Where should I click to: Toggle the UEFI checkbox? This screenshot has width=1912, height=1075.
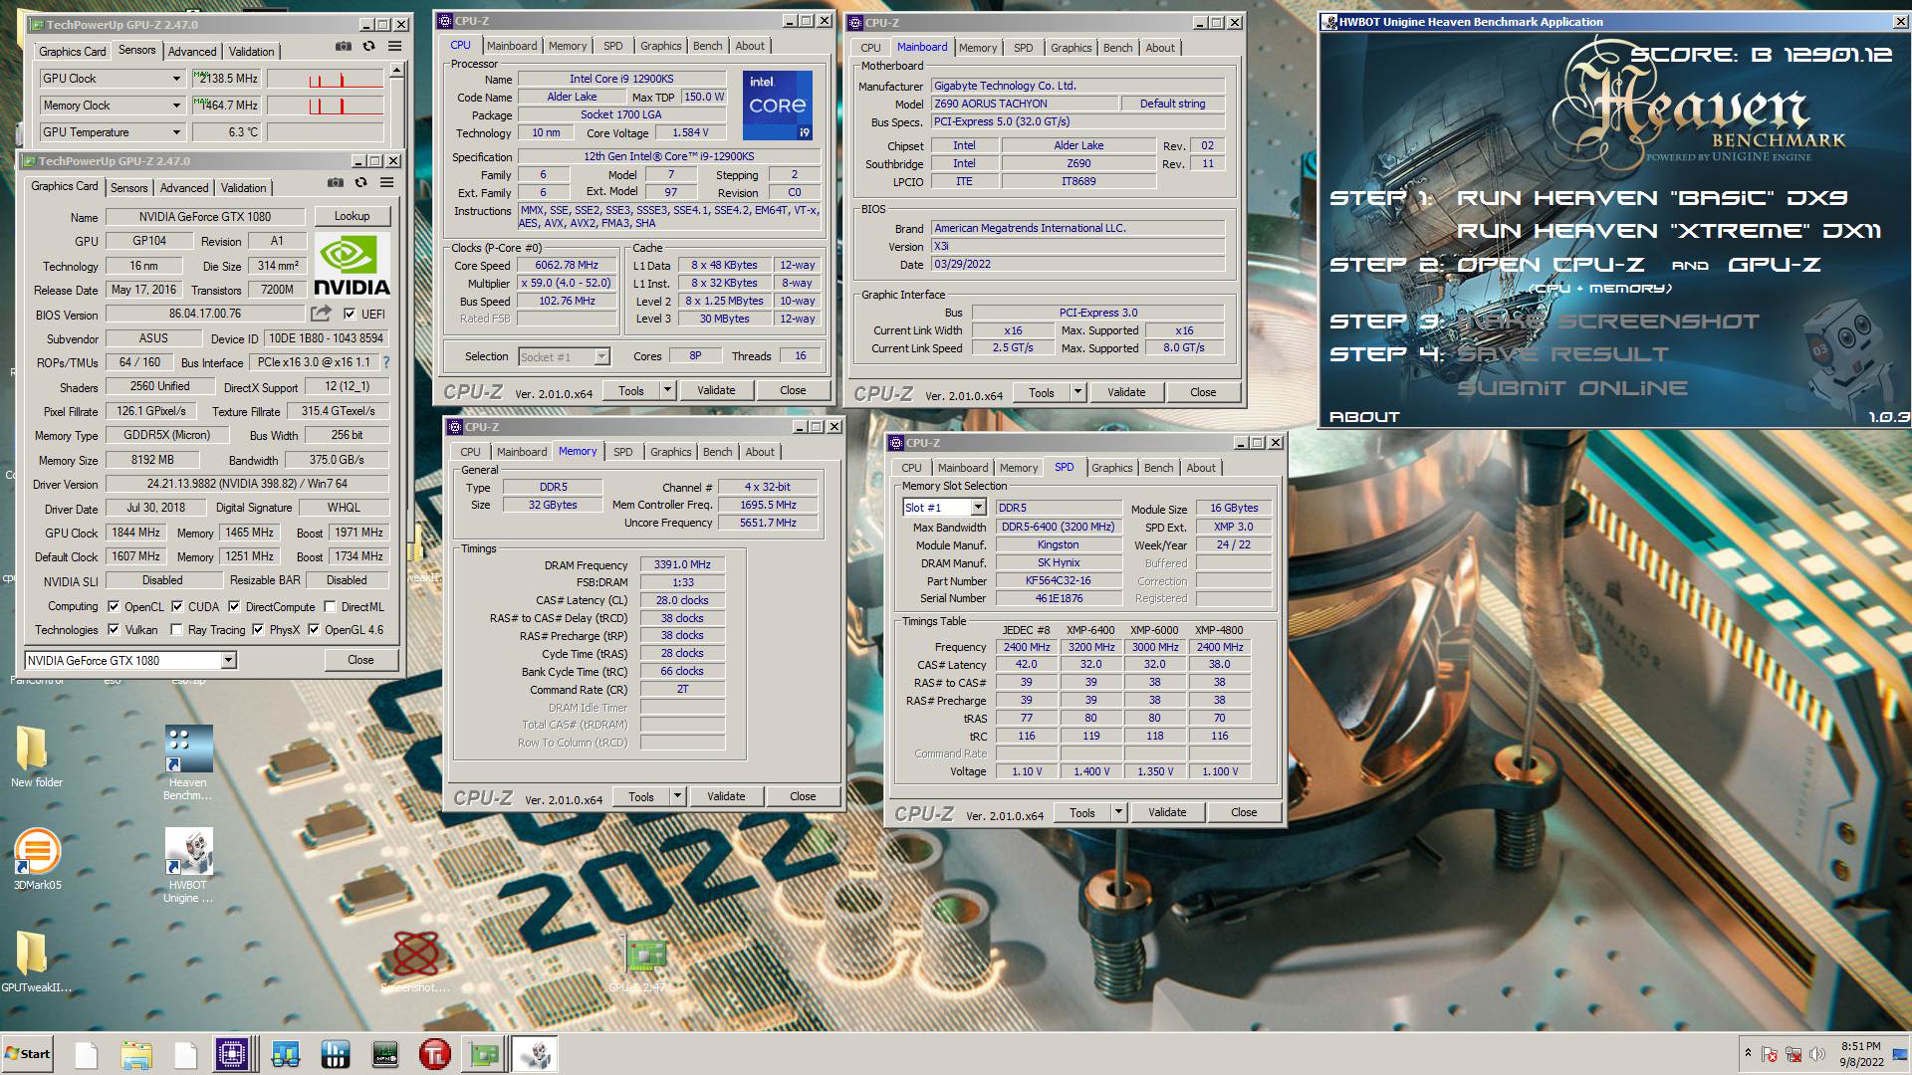click(x=350, y=314)
